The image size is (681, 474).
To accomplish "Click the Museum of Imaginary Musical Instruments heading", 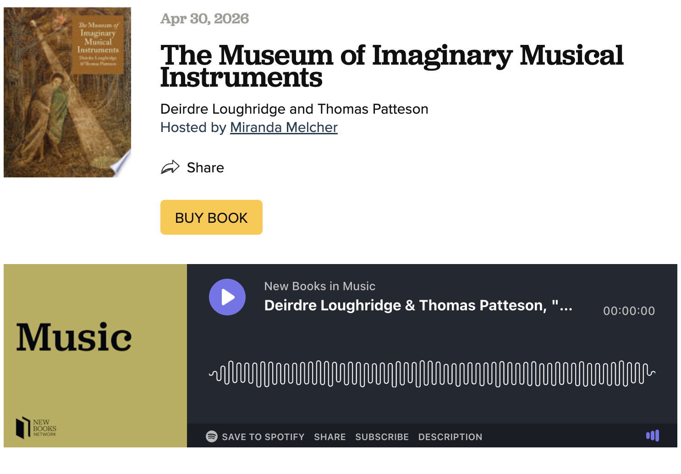I will coord(392,66).
